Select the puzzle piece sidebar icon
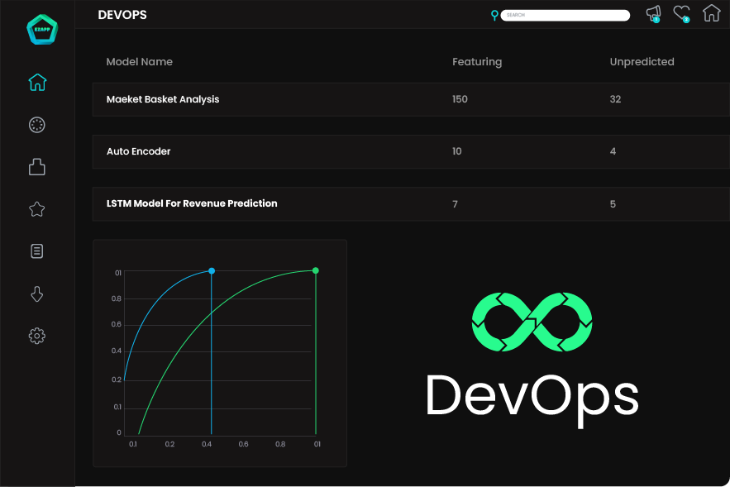 (36, 167)
